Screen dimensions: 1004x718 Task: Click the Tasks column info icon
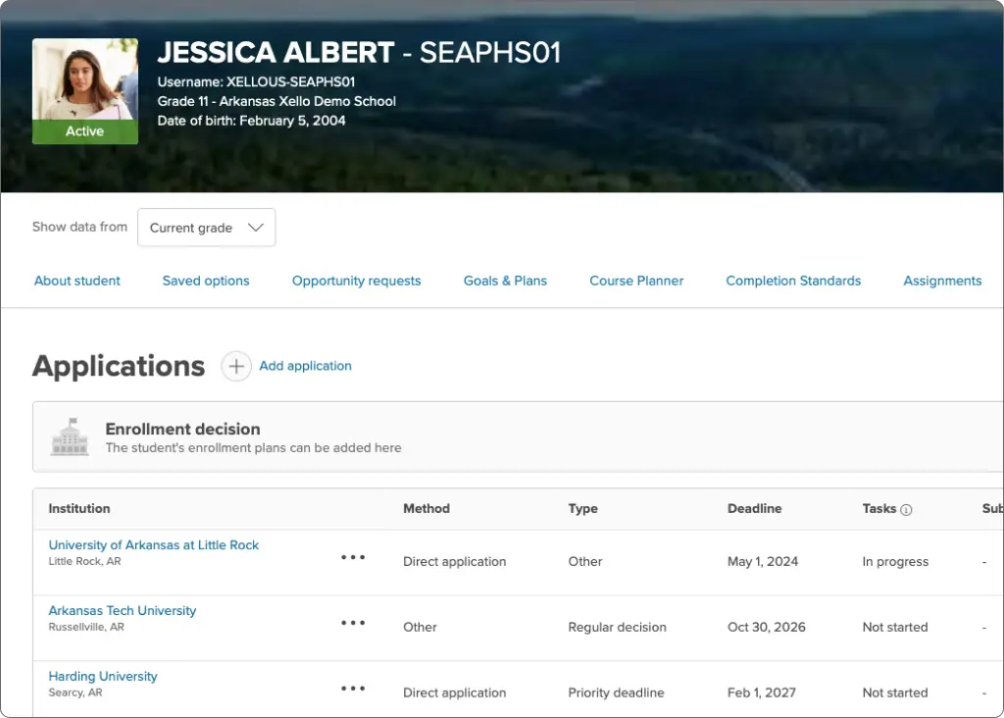(x=906, y=510)
